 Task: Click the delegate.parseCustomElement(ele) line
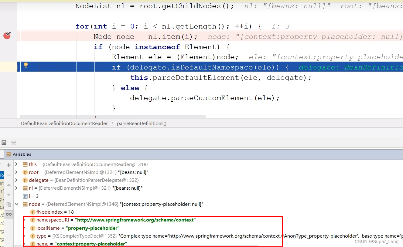(205, 98)
